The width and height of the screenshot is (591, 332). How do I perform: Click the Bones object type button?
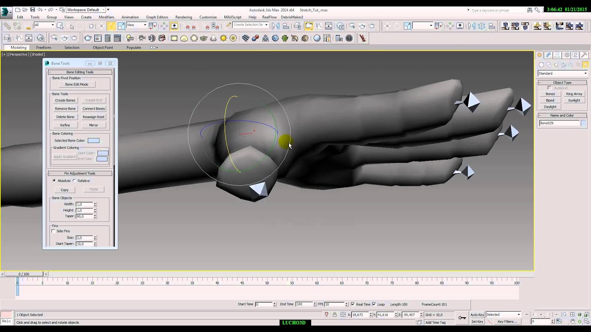point(550,94)
